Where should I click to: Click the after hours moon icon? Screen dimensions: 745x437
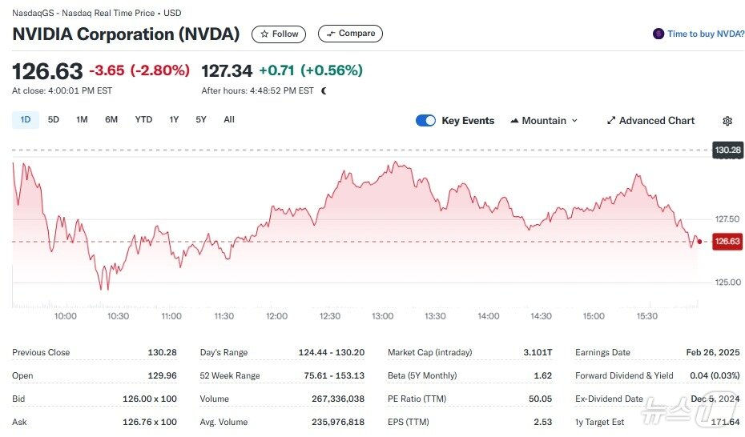pos(324,90)
